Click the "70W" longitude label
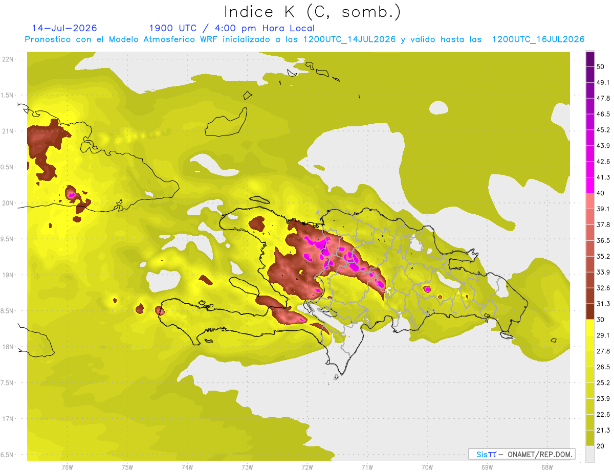 (x=427, y=467)
